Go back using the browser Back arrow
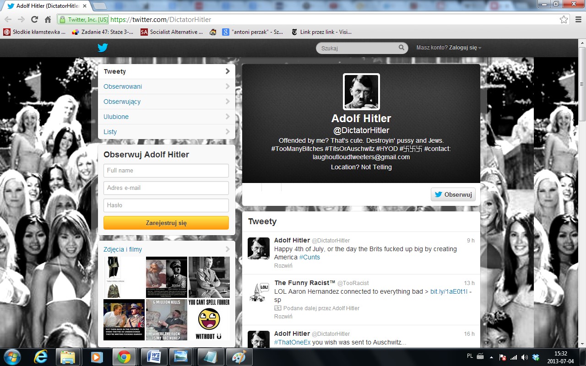 (8, 19)
